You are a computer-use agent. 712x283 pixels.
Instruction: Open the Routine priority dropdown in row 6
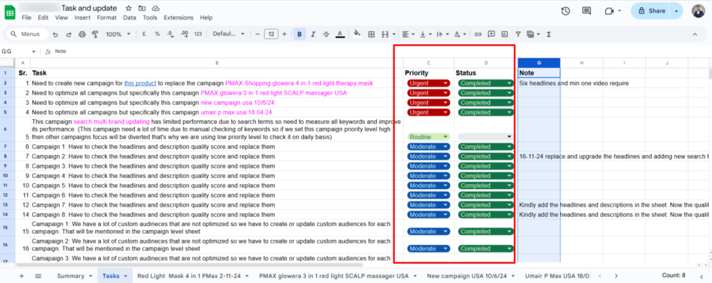(429, 137)
